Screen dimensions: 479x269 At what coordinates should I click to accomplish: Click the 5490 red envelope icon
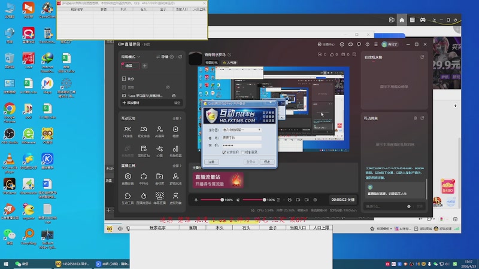pos(447,187)
